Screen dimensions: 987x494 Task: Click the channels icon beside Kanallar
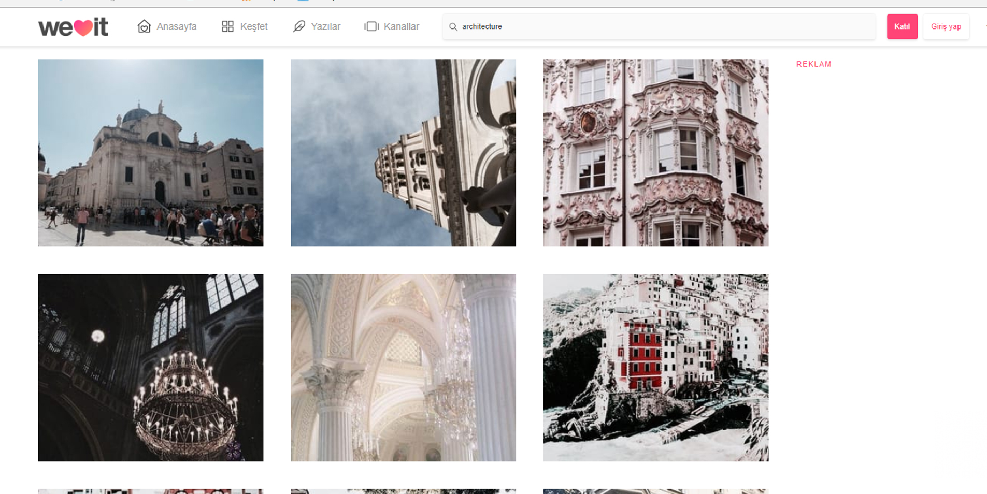[371, 26]
